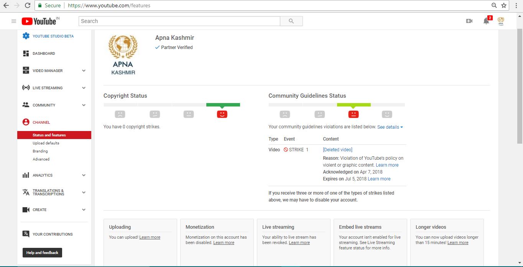Click the search magnifier button
Image resolution: width=523 pixels, height=267 pixels.
click(291, 21)
